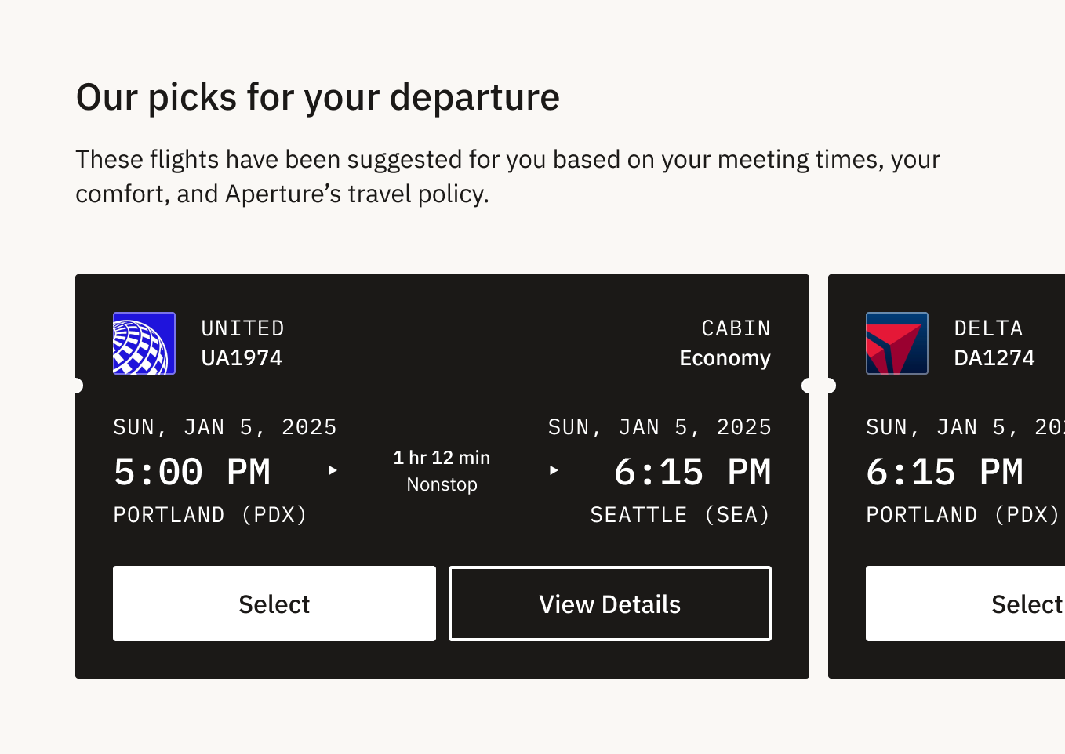Click the Economy cabin label
The width and height of the screenshot is (1065, 754).
pos(725,357)
